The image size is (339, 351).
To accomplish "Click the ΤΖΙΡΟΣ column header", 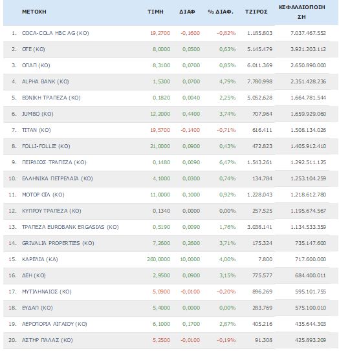I will coord(256,12).
